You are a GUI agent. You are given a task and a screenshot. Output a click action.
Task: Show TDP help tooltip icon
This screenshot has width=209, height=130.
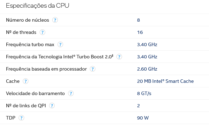click(21, 118)
